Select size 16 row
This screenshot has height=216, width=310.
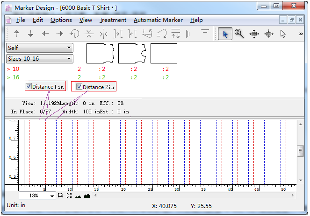point(16,77)
